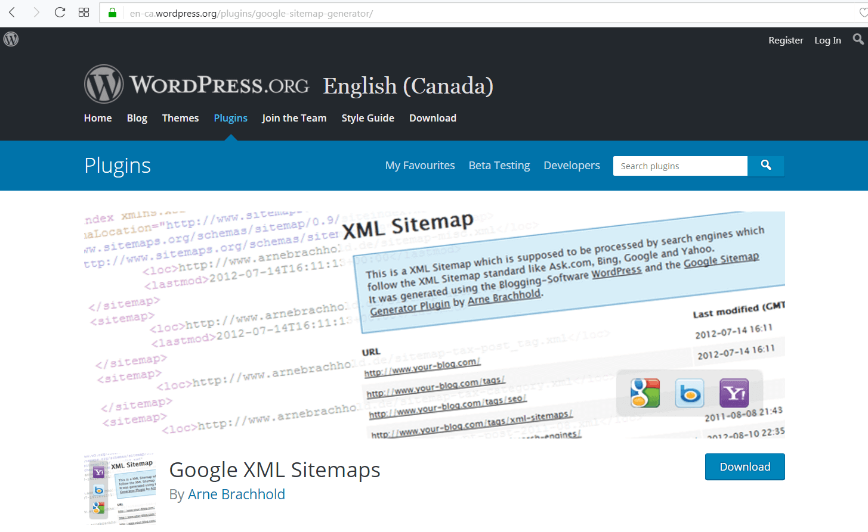Submit plugin search with magnifier button
Image resolution: width=868 pixels, height=532 pixels.
point(766,166)
